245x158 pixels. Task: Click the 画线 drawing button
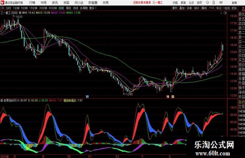tap(204, 8)
